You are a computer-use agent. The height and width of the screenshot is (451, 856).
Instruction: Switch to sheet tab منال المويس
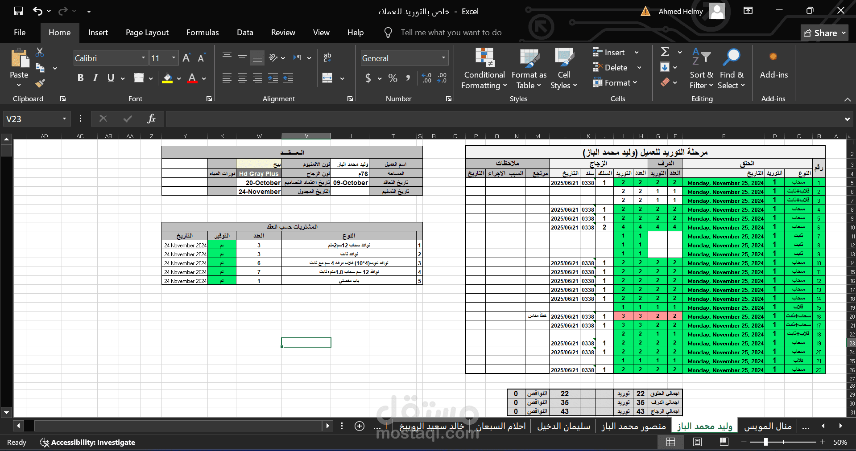[768, 426]
